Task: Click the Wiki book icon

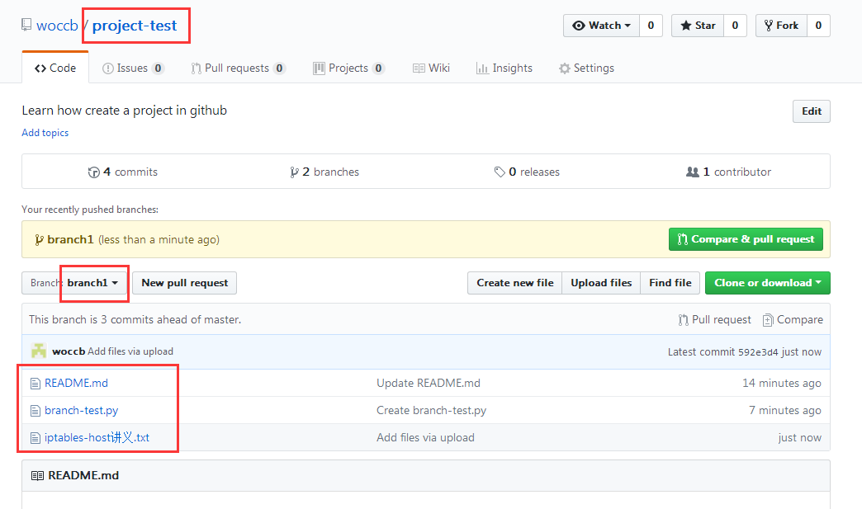Action: 419,68
